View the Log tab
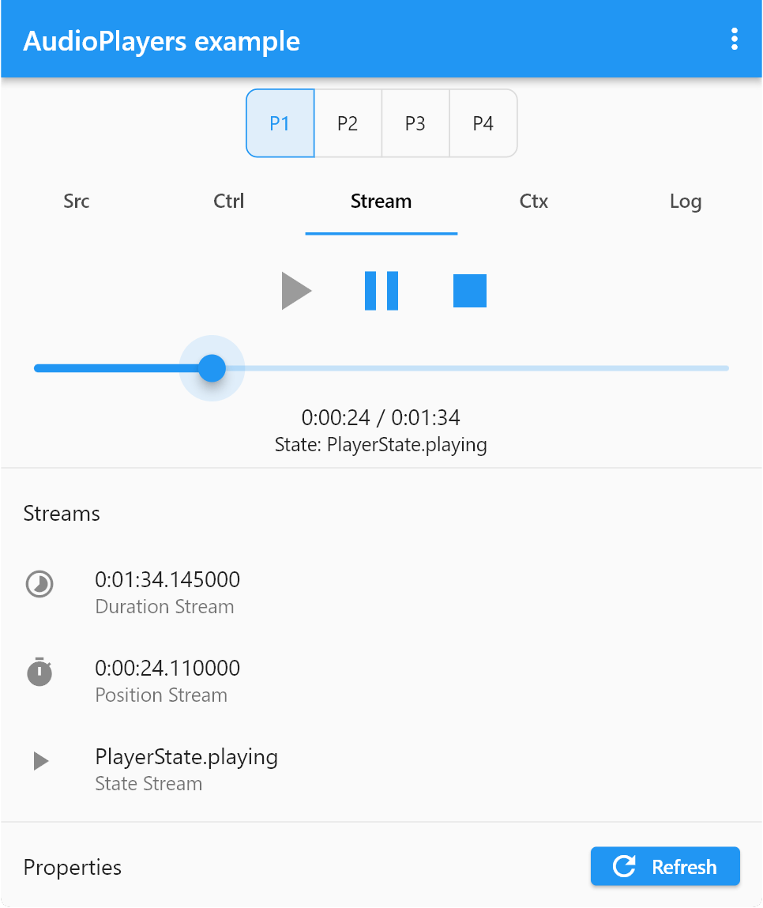This screenshot has height=908, width=763. point(685,202)
